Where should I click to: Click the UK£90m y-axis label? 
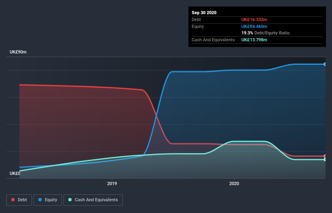point(18,52)
